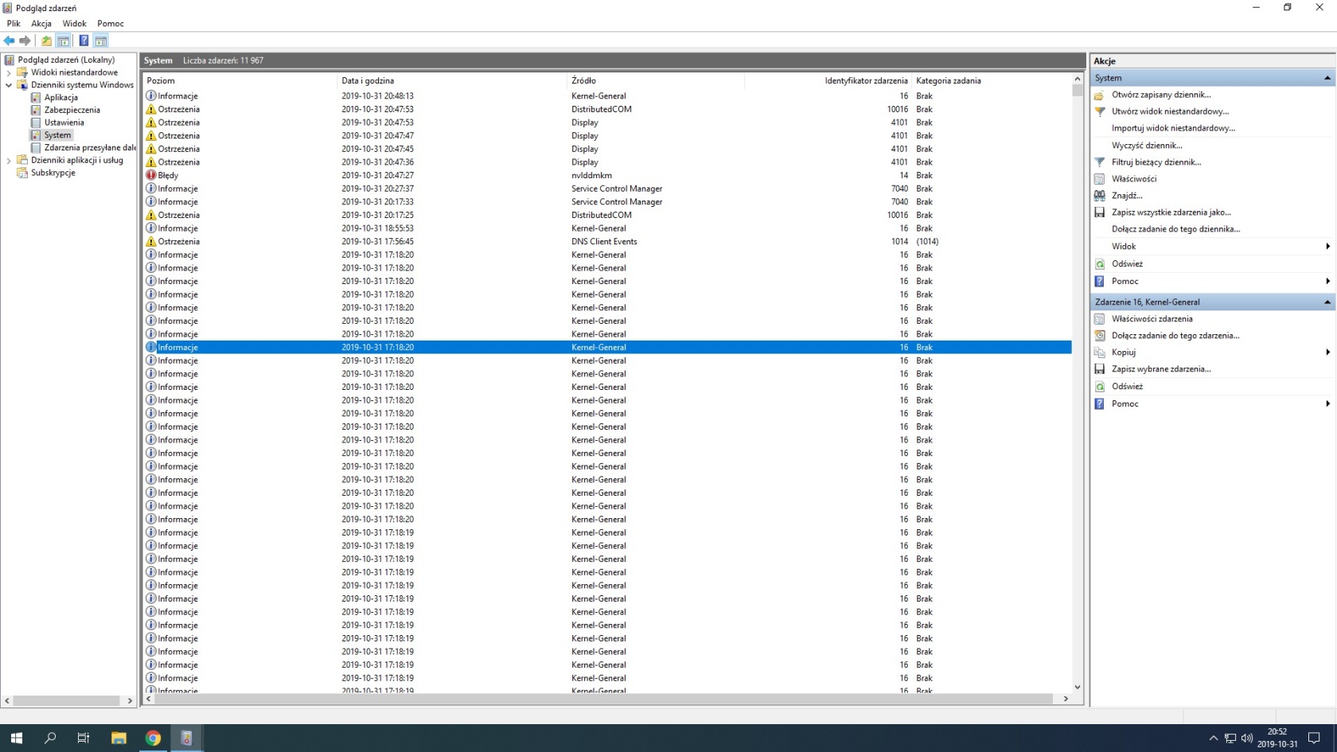
Task: Show hidden system tray icons
Action: (x=1213, y=738)
